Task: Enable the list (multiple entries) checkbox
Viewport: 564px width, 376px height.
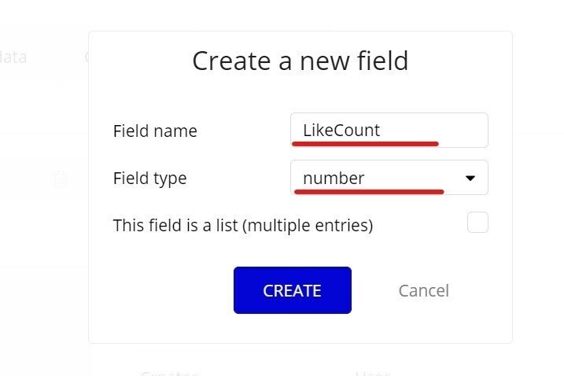Action: click(477, 223)
